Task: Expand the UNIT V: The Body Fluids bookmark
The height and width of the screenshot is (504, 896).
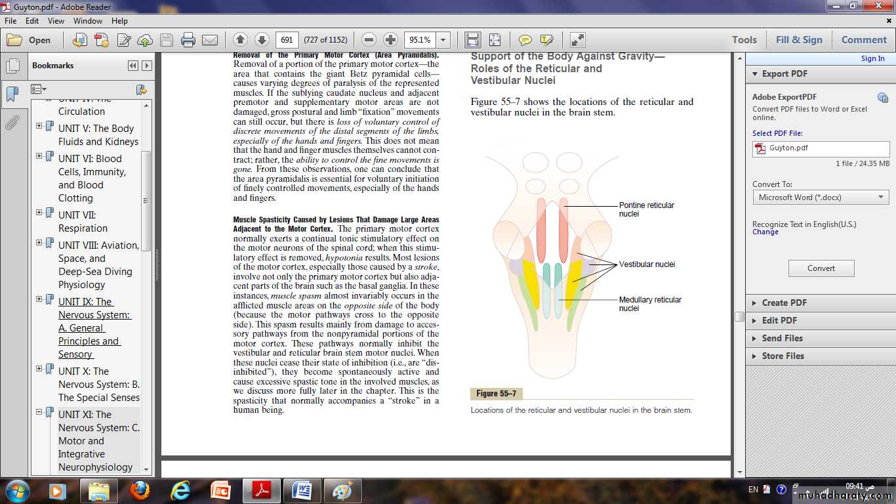Action: [39, 126]
